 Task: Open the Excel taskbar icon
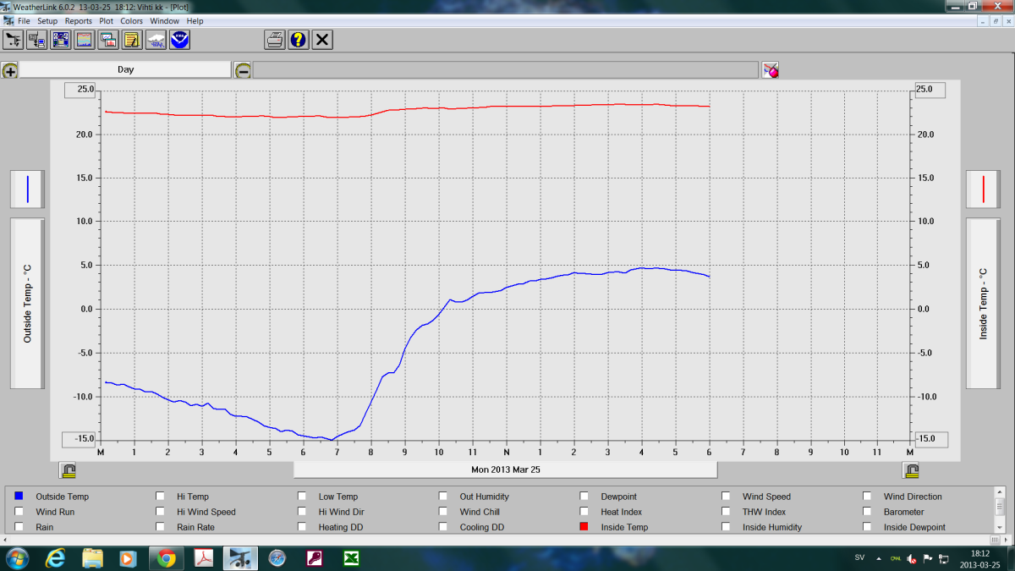(x=351, y=558)
